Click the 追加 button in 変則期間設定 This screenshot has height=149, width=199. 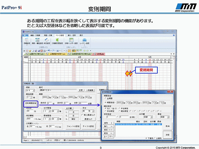108,123
